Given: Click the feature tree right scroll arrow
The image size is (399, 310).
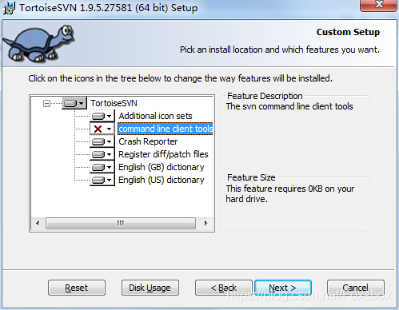Looking at the screenshot, I should coord(205,223).
